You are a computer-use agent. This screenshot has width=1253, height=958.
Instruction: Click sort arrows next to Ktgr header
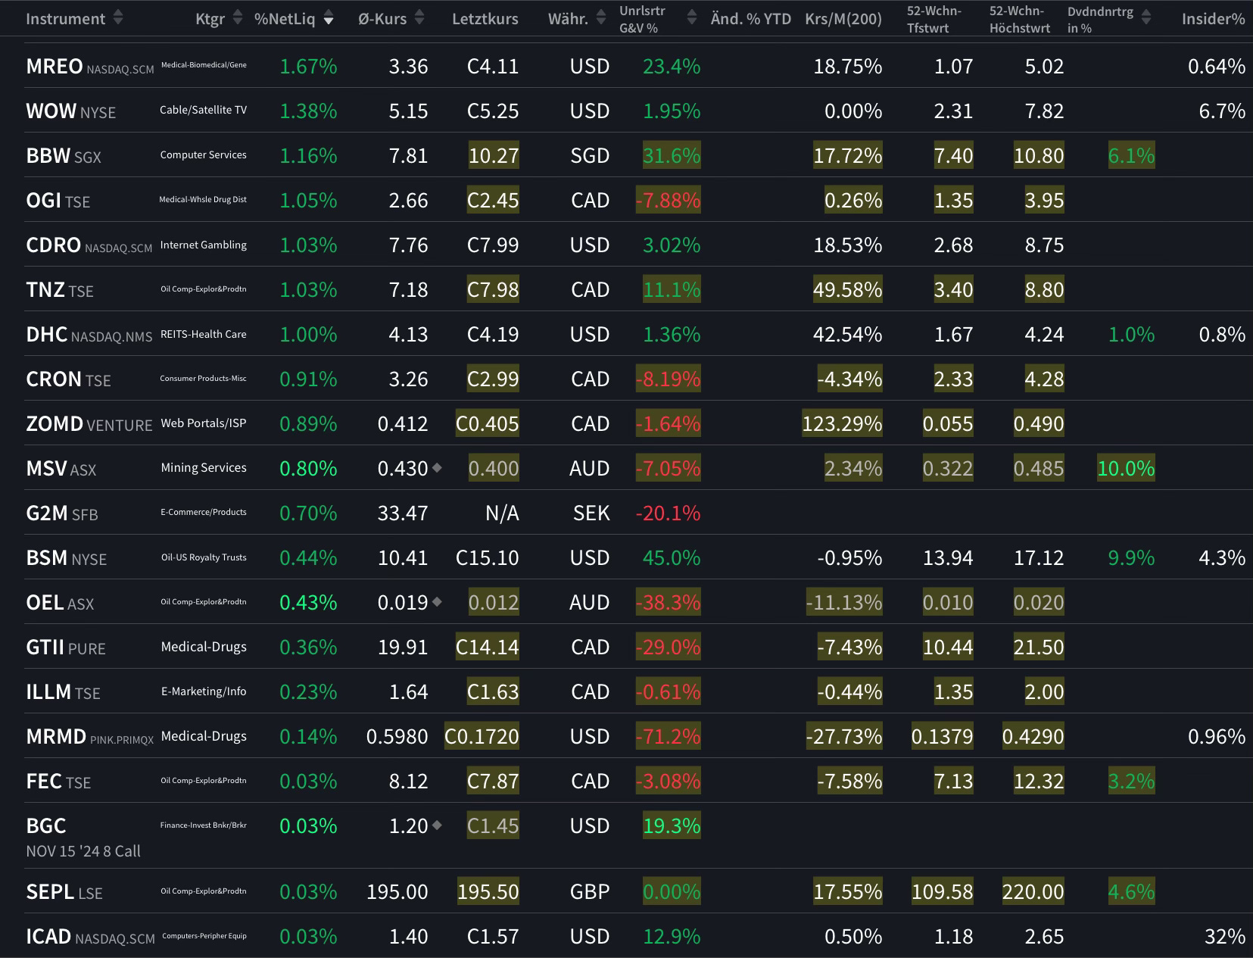(x=238, y=18)
